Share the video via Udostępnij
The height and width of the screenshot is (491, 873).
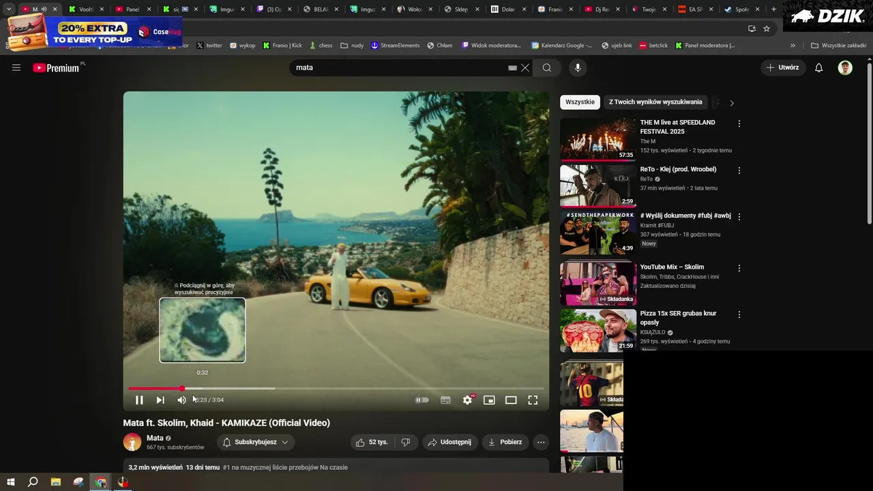coord(449,442)
